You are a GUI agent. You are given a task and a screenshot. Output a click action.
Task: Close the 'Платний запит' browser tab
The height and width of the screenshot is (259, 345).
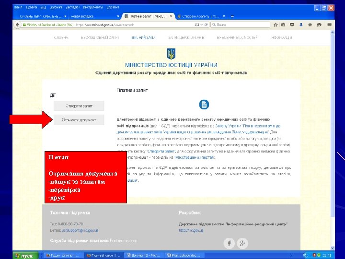(x=171, y=16)
